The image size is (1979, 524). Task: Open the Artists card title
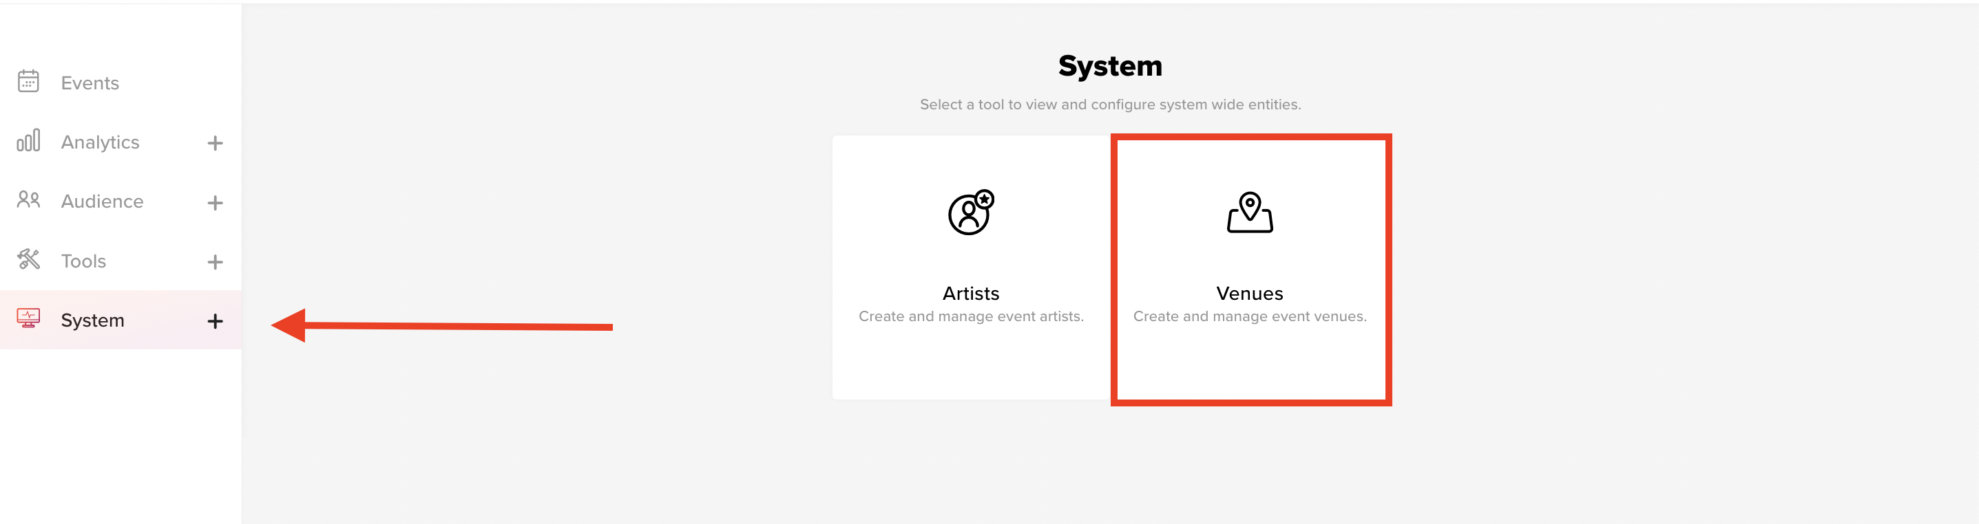click(971, 293)
